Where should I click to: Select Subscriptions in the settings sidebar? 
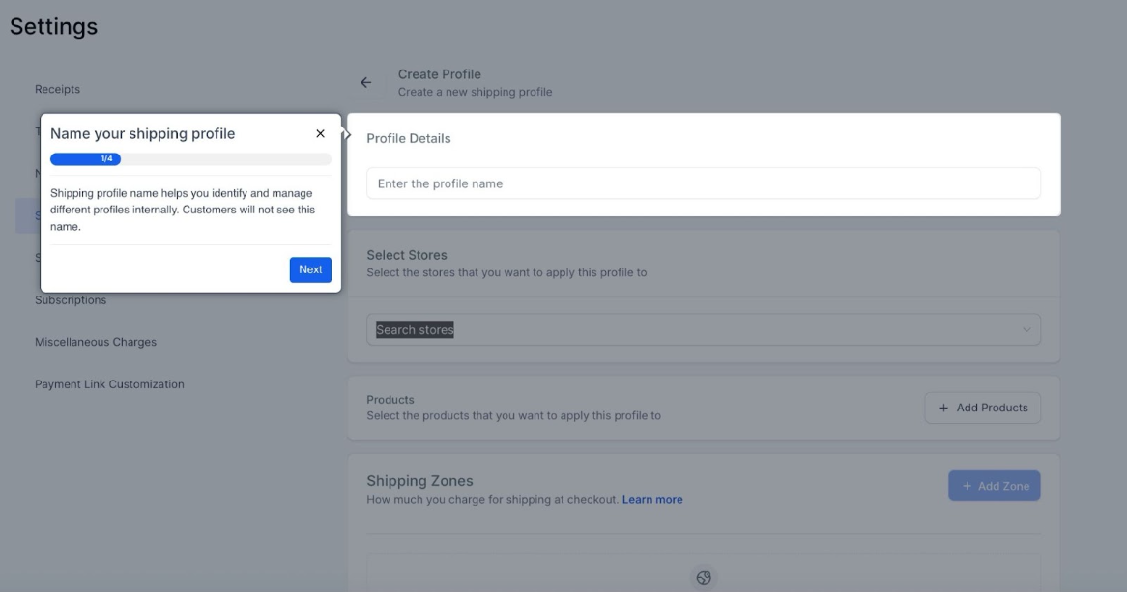click(71, 300)
